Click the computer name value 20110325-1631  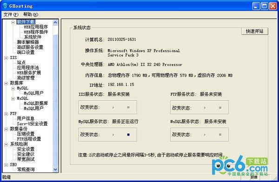[122, 39]
